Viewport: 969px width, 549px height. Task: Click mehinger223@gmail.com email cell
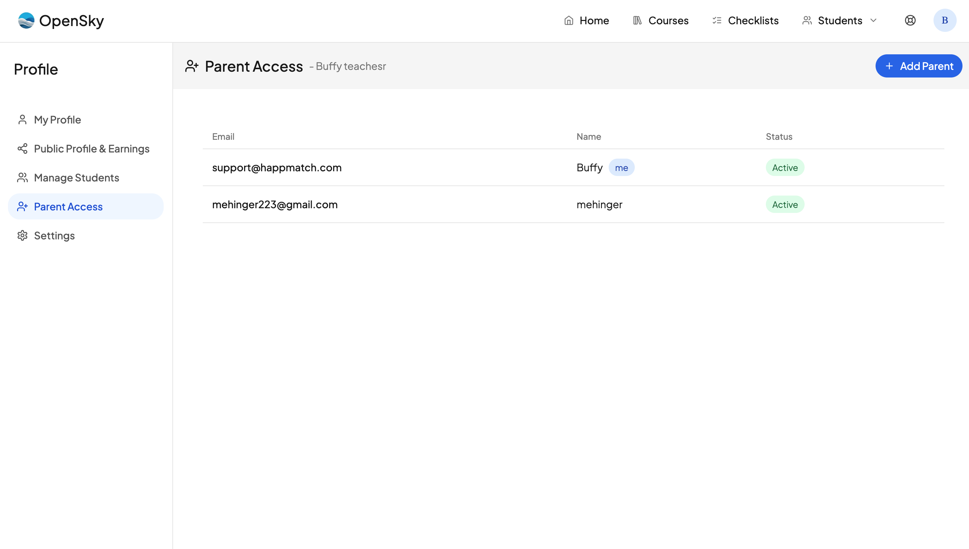(x=275, y=204)
